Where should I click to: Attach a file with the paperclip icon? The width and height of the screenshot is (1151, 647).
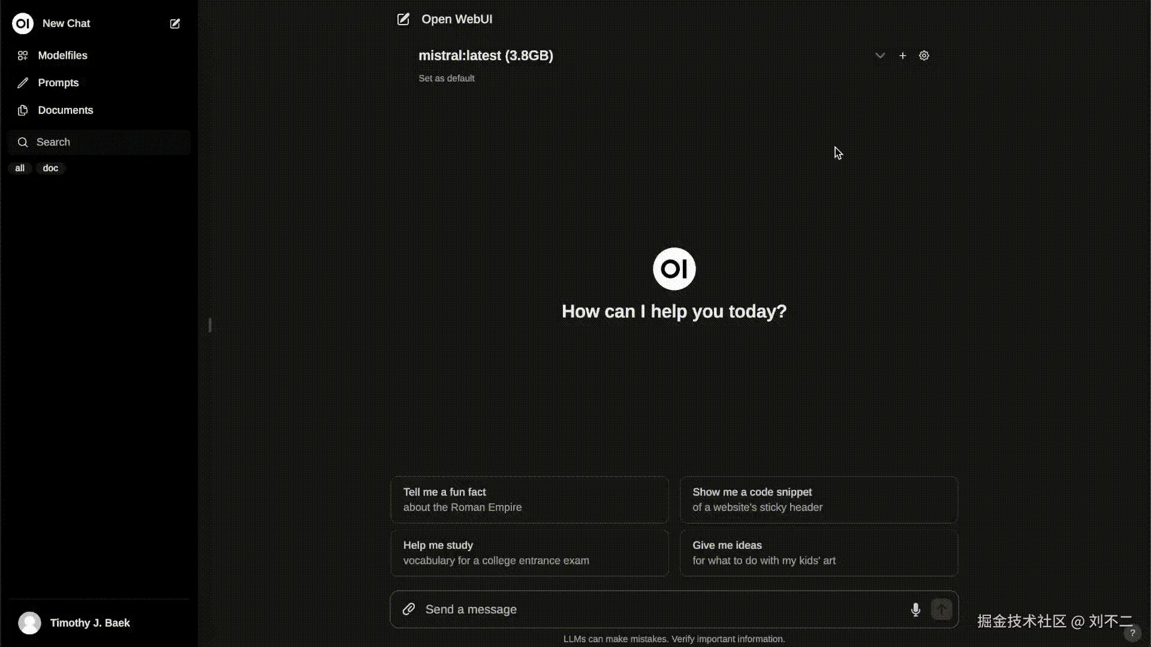[409, 609]
